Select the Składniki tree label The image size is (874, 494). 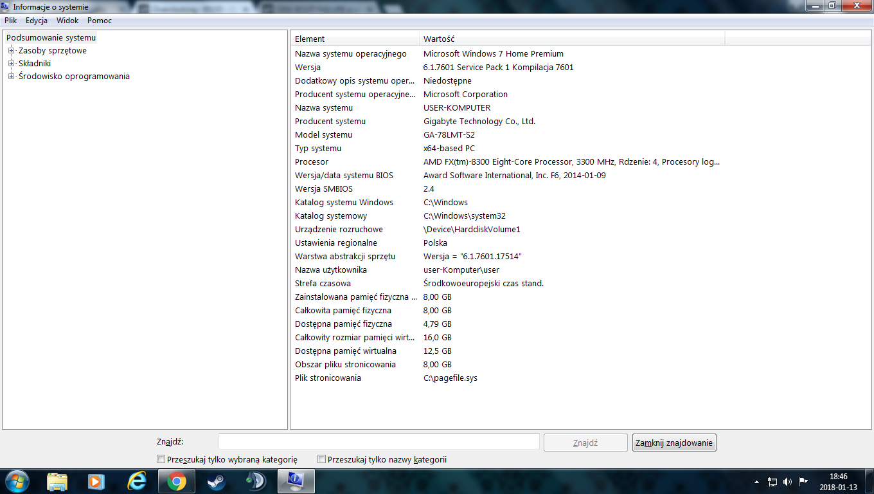[x=35, y=64]
